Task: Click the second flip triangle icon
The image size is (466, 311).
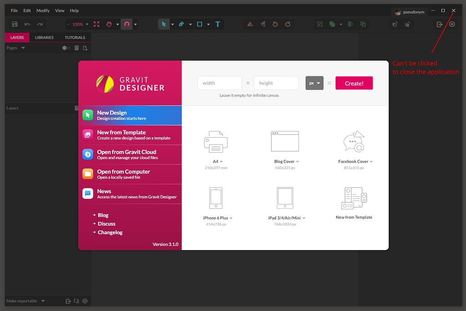Action: (x=263, y=24)
